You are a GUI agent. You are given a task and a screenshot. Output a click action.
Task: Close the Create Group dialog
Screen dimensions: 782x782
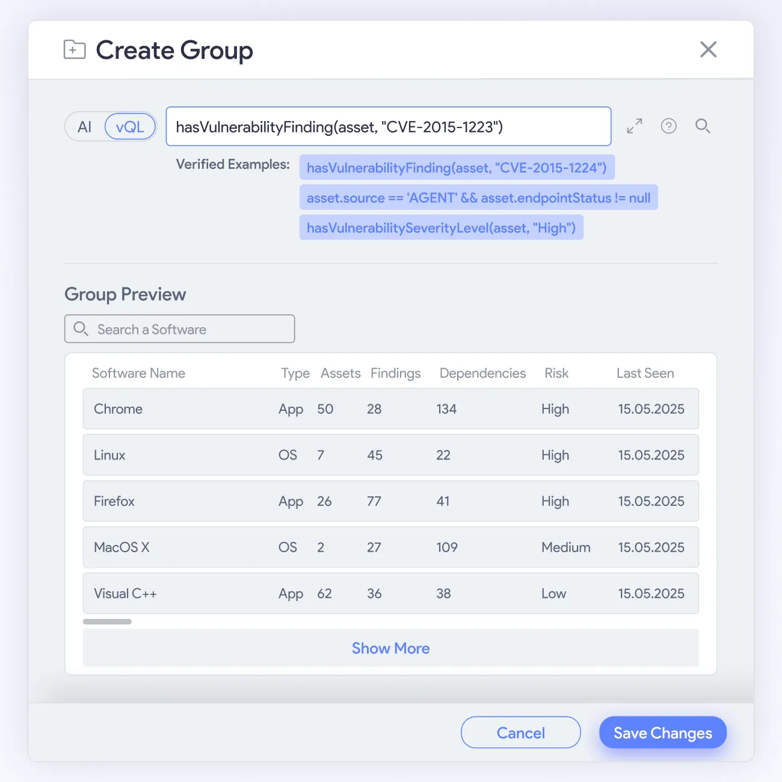tap(709, 49)
